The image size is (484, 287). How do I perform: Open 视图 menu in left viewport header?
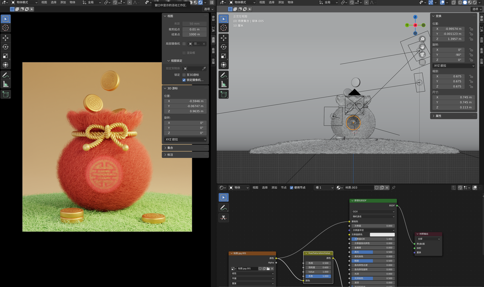[x=44, y=2]
